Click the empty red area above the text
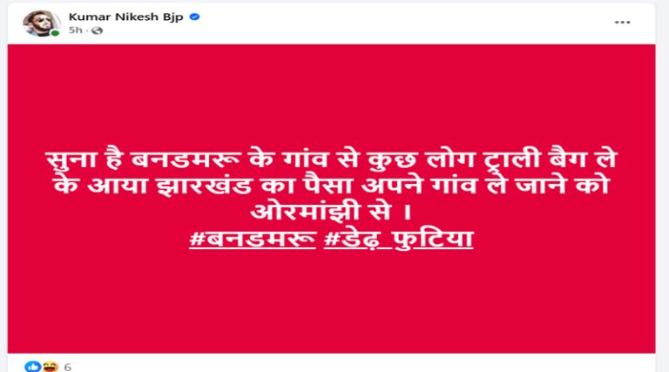 click(x=331, y=94)
